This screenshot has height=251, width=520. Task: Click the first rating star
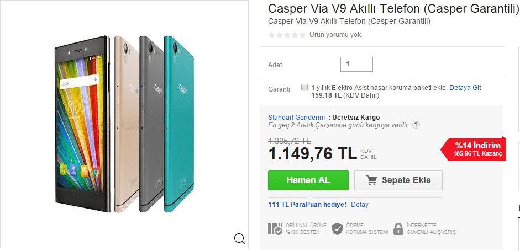tap(271, 35)
